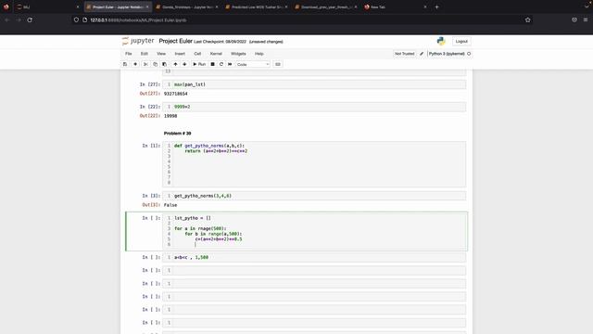
Task: Click inside the lst_pytho = [] cell
Action: 314,231
